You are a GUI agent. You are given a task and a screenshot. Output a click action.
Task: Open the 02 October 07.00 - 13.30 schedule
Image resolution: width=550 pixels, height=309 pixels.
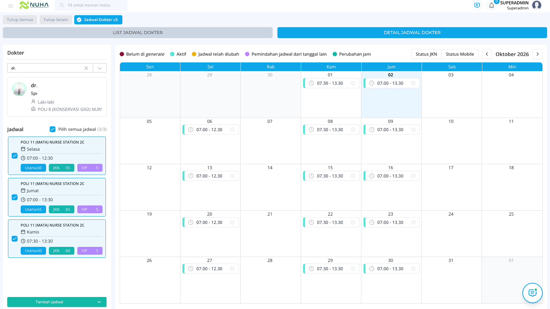392,83
